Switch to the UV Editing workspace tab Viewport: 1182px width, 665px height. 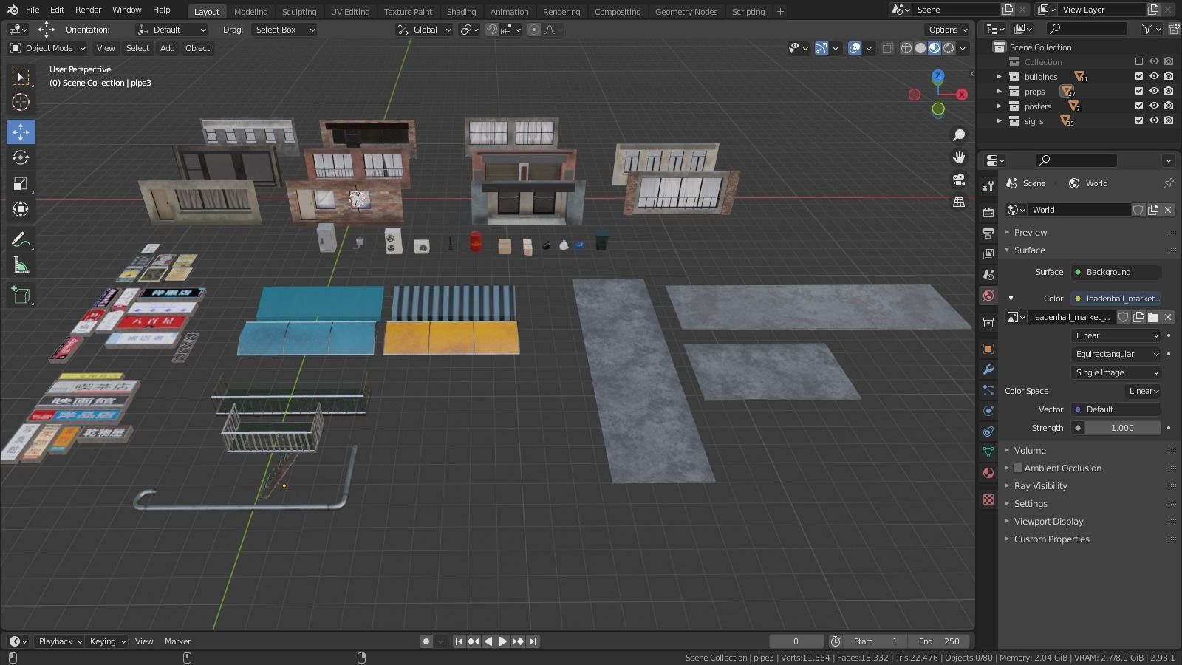[x=350, y=11]
